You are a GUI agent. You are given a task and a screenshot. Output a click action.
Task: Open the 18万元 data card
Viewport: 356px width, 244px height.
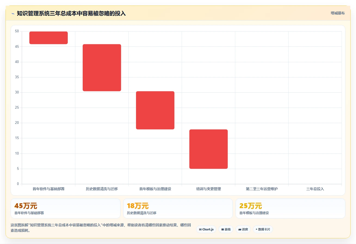pyautogui.click(x=178, y=208)
